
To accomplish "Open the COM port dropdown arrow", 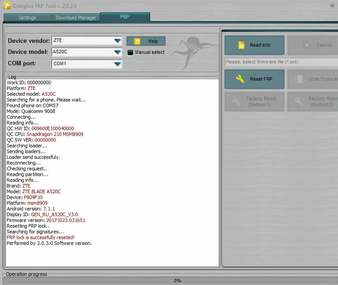I will 118,64.
